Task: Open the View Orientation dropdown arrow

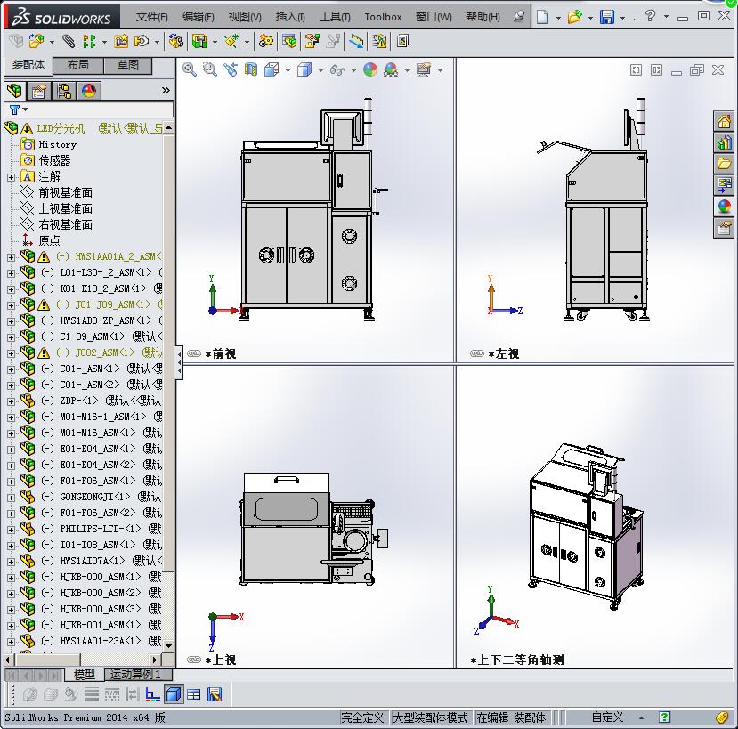Action: tap(288, 71)
